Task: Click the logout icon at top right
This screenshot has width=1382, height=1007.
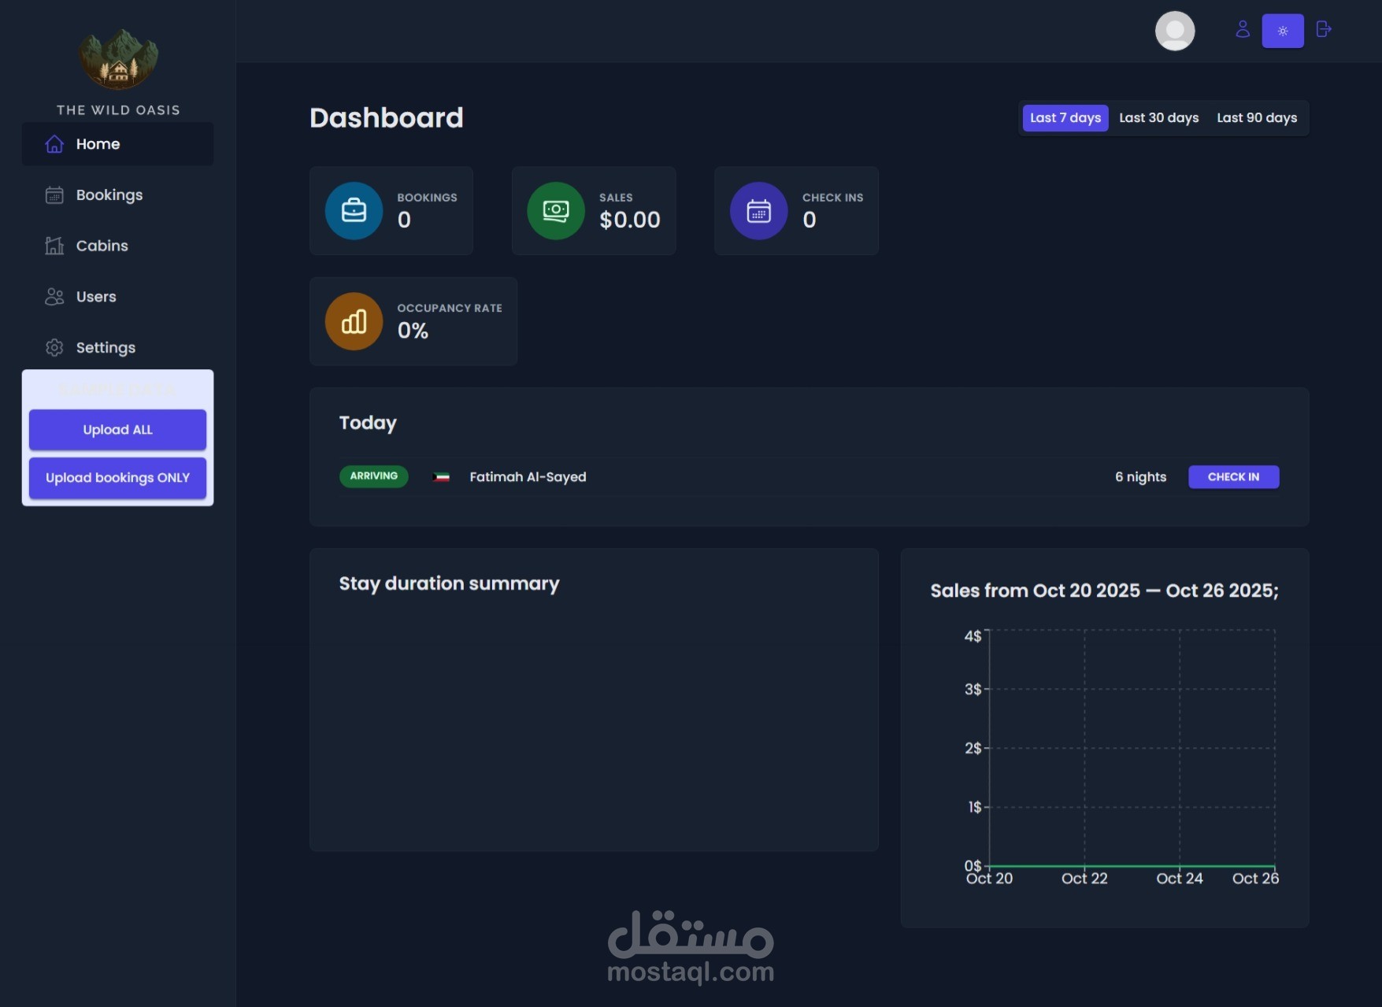Action: pyautogui.click(x=1324, y=30)
